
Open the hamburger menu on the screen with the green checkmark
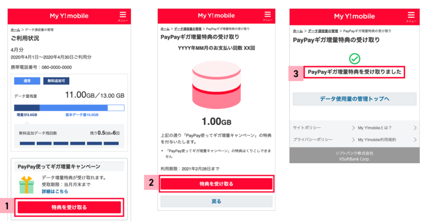(x=411, y=16)
